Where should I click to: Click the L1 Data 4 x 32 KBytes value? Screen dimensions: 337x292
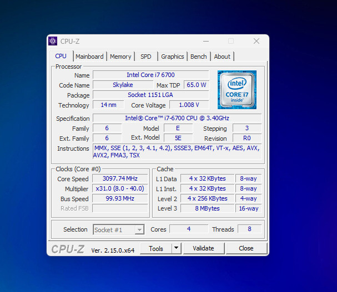click(x=208, y=178)
